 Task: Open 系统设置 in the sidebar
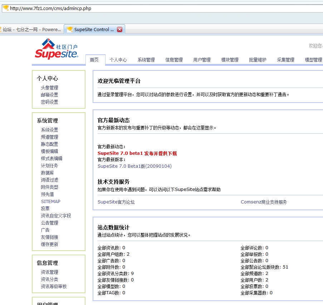coord(49,130)
